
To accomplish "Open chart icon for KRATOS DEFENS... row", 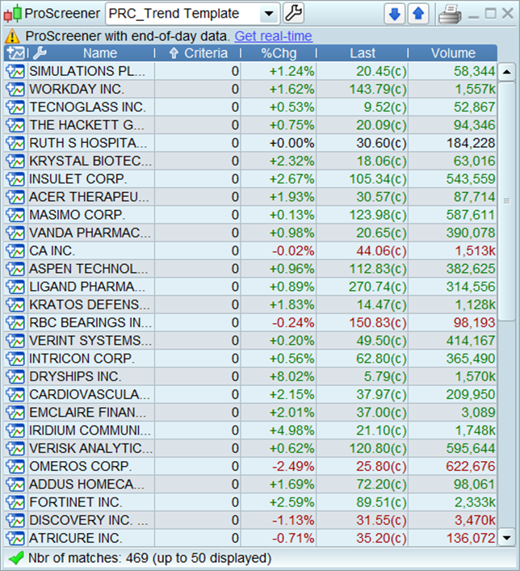I will pyautogui.click(x=15, y=304).
